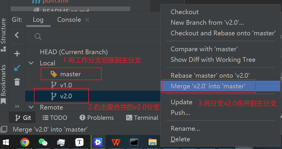Choose Checkout from the context menu

pos(184,12)
